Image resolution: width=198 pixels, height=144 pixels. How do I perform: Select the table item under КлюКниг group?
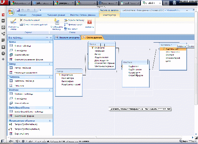pos(30,94)
